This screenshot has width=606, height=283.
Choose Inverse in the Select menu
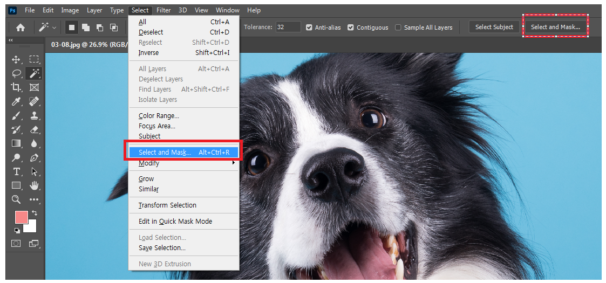pos(183,52)
